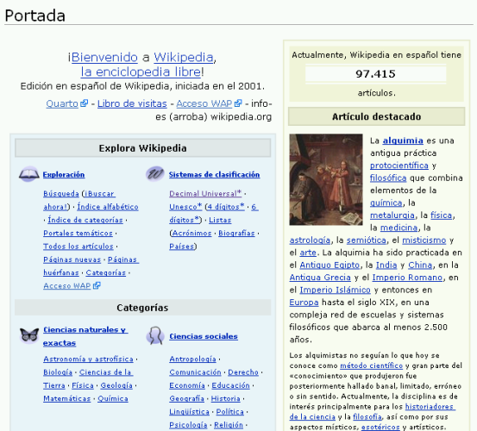Open the alchemist painting thumbnail
This screenshot has width=477, height=431.
[326, 179]
